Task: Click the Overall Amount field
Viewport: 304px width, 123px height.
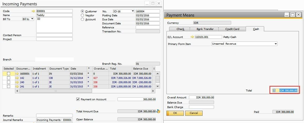Action: tap(202, 97)
